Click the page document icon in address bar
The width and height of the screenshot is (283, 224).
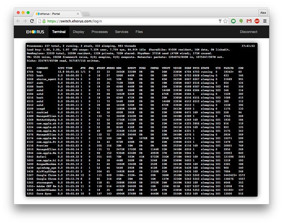40,21
